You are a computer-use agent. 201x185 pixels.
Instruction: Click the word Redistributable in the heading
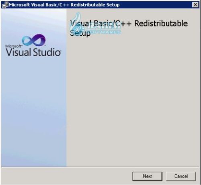(x=161, y=23)
